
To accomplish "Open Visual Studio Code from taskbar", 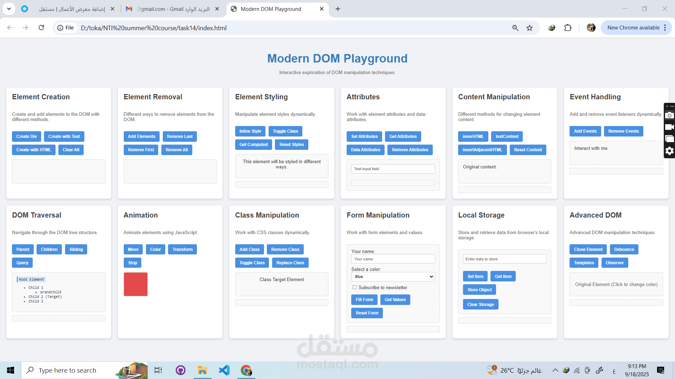I will coord(224,370).
